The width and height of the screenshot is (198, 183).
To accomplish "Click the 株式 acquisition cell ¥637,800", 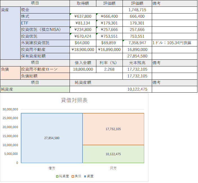I will [x=83, y=17].
